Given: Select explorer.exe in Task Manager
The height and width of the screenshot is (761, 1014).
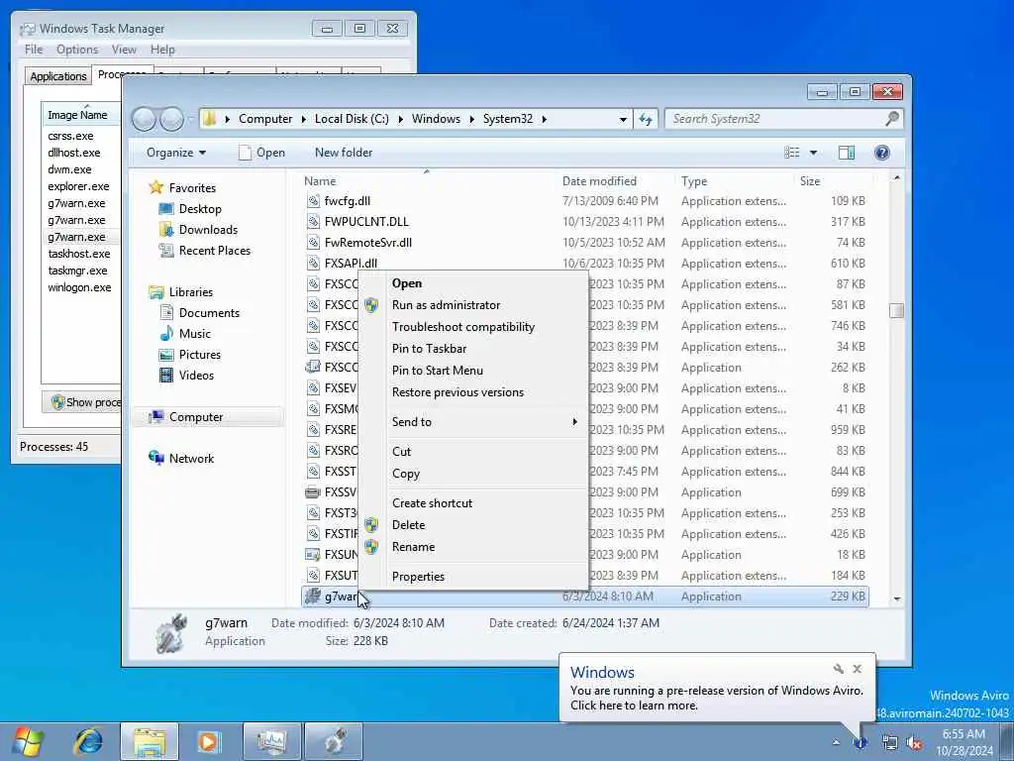Looking at the screenshot, I should coord(78,186).
